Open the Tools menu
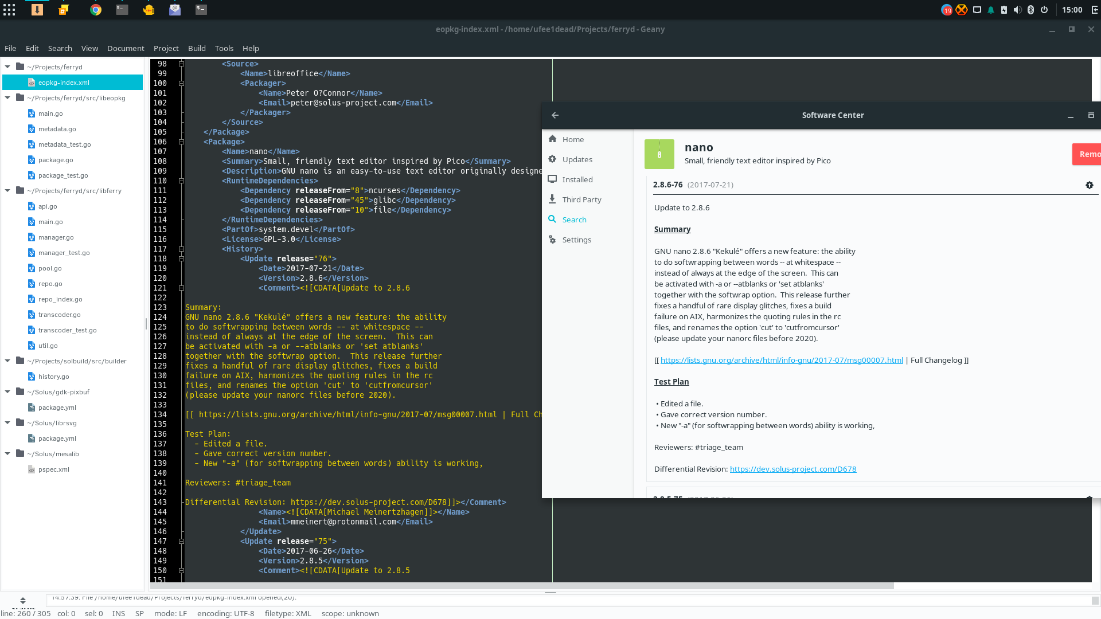Viewport: 1101px width, 619px height. click(x=224, y=48)
